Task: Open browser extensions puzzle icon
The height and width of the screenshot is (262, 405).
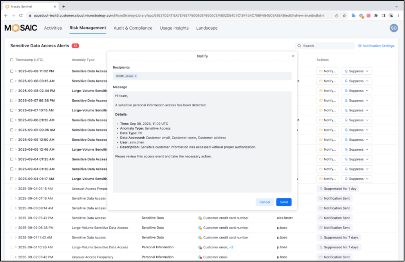Action: (x=376, y=16)
